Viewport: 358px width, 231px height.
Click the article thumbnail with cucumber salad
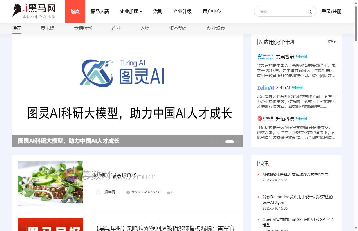(50, 183)
